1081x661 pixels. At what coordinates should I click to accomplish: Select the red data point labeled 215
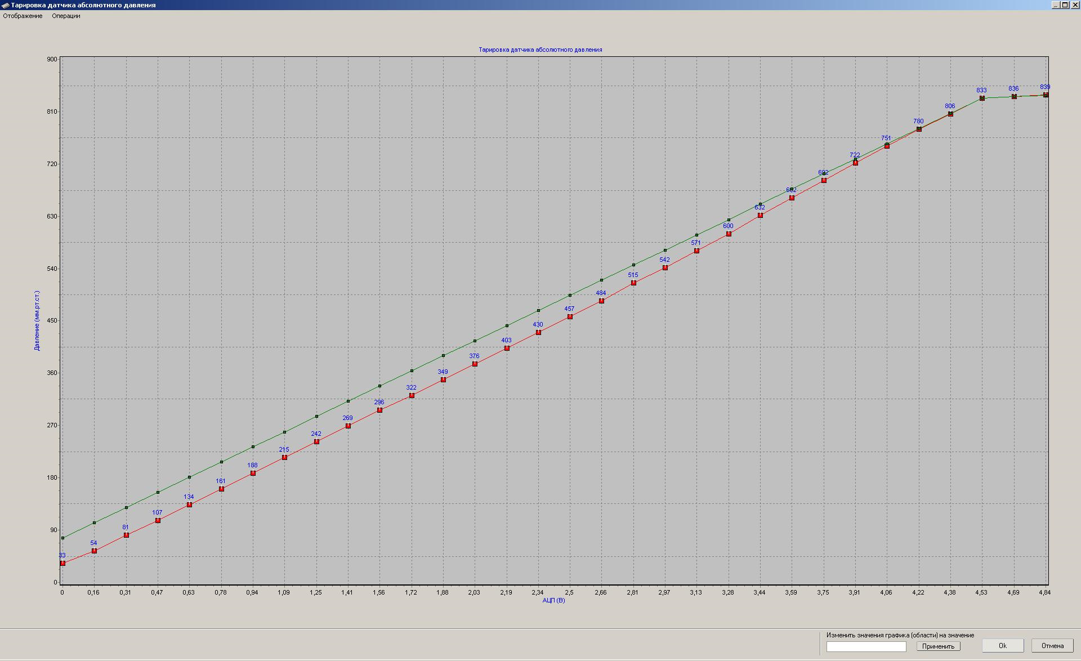(284, 457)
